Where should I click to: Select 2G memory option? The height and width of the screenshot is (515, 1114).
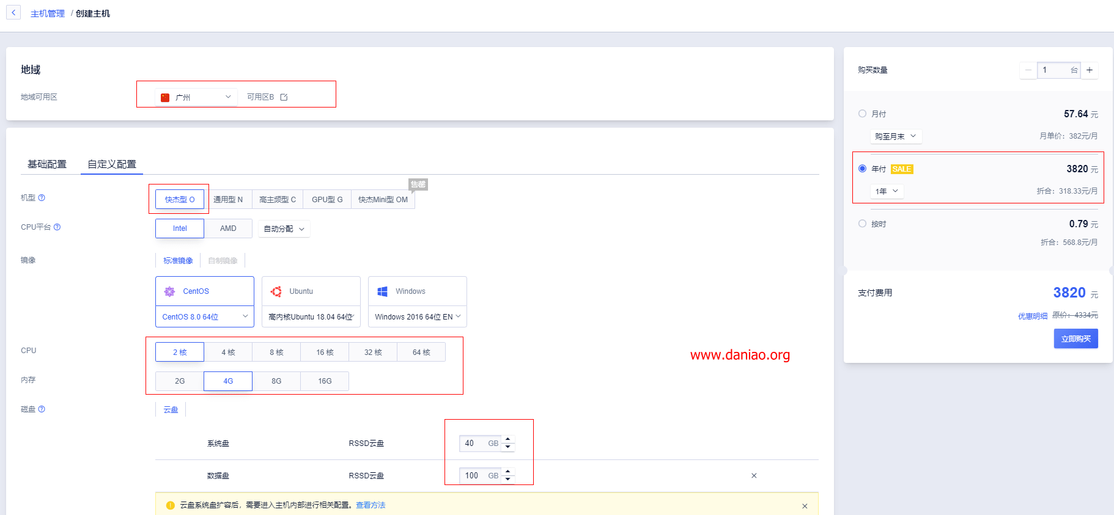[180, 381]
